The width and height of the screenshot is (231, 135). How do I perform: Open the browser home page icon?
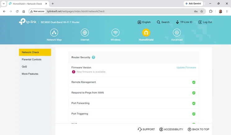[x=24, y=11]
